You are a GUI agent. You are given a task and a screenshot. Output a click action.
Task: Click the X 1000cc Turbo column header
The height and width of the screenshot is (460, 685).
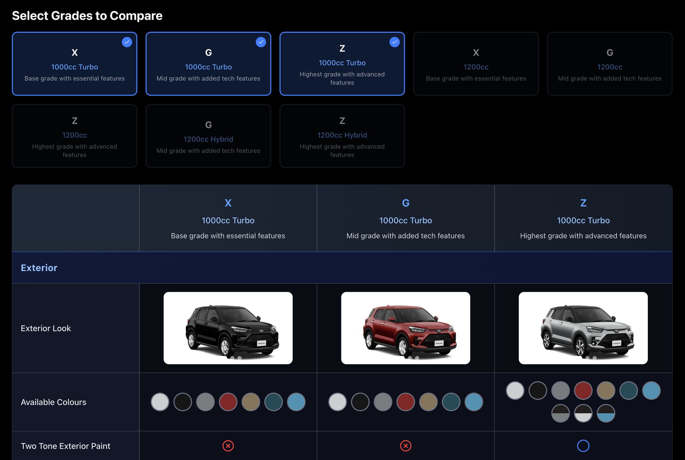tap(228, 218)
